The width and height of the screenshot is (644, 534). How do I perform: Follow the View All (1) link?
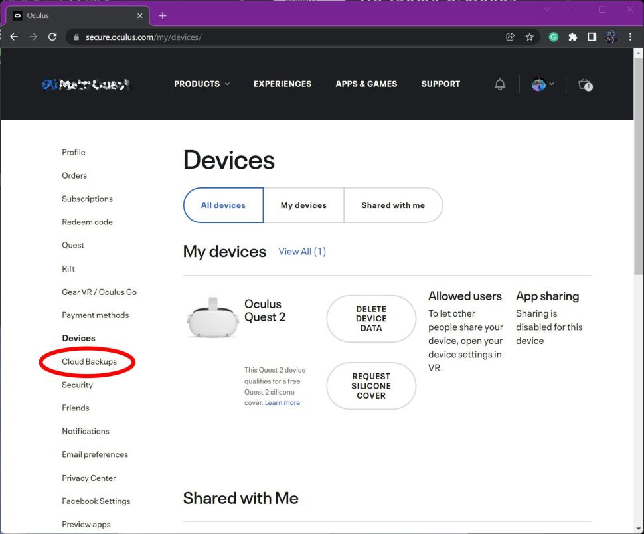(x=302, y=252)
